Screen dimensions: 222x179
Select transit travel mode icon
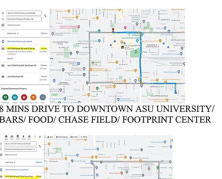point(17,136)
